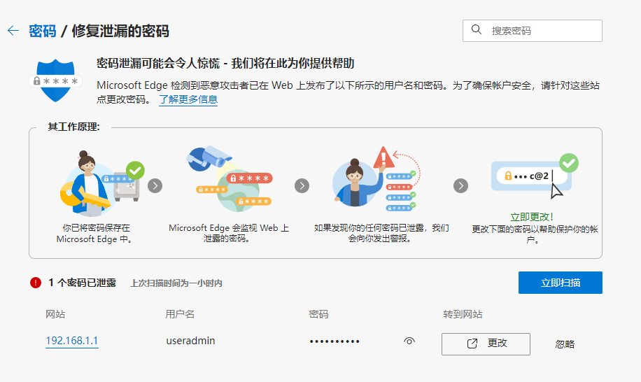This screenshot has height=382, width=641.
Task: Select the useradmin username text
Action: pyautogui.click(x=190, y=341)
